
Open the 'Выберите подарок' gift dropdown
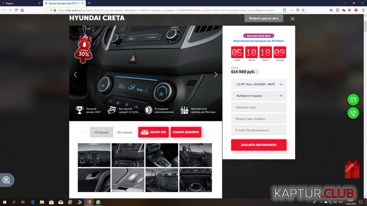259,96
